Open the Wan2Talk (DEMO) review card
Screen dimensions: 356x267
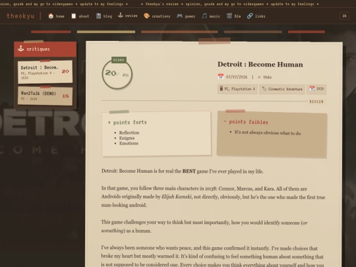(x=45, y=96)
